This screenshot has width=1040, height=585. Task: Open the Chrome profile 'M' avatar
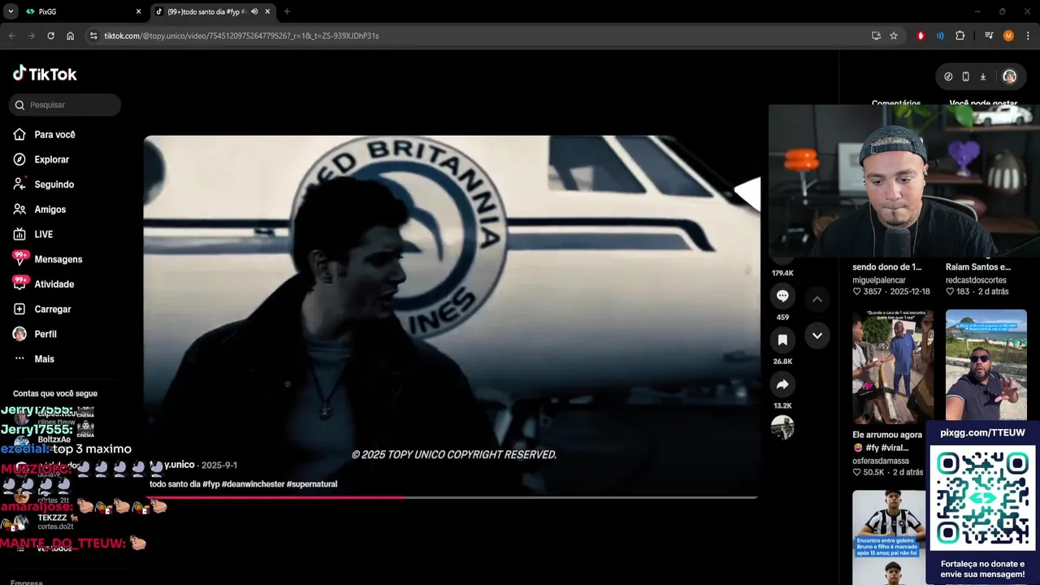(1008, 36)
